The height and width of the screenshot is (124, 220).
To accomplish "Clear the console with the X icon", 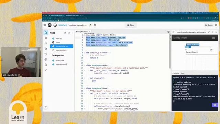I will (214, 77).
